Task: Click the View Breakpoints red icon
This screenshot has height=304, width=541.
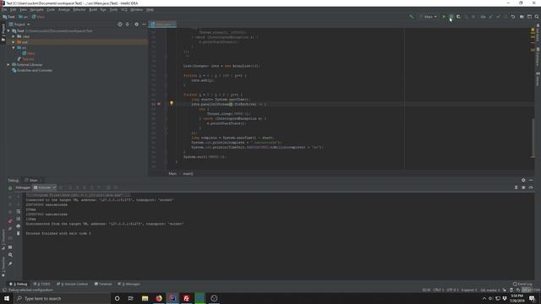Action: [x=10, y=221]
